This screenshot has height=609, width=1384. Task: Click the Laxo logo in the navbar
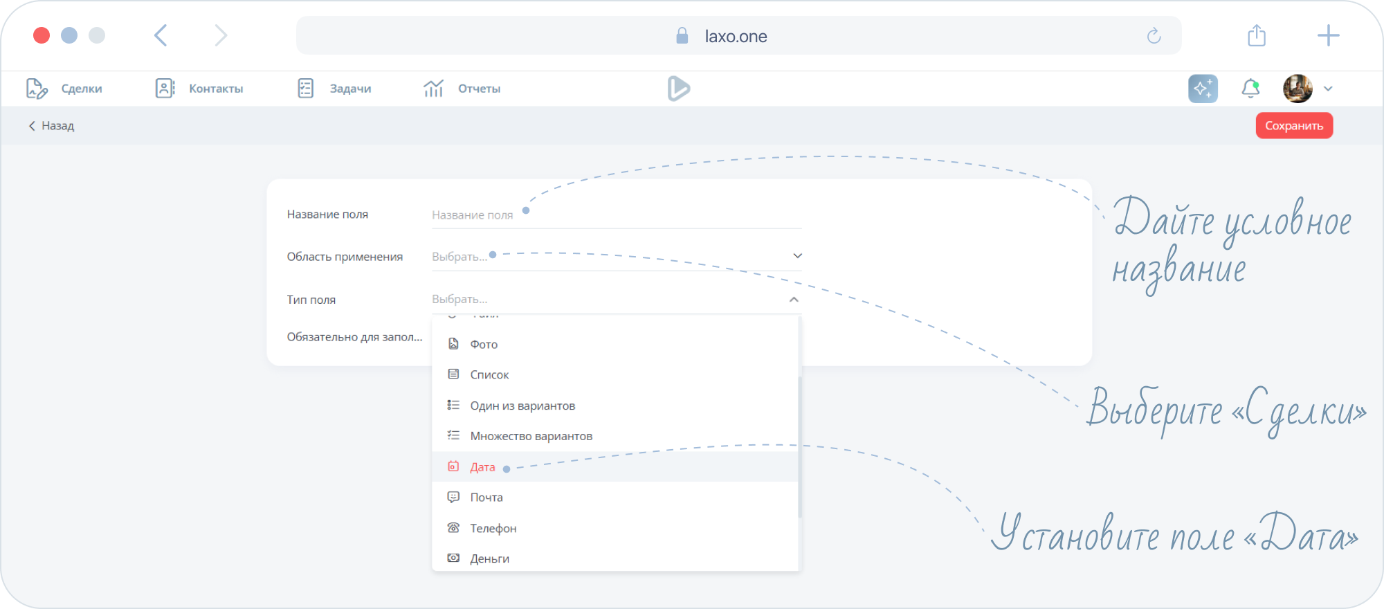(678, 89)
